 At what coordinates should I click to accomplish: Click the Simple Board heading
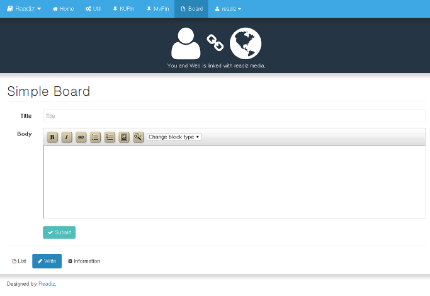48,91
